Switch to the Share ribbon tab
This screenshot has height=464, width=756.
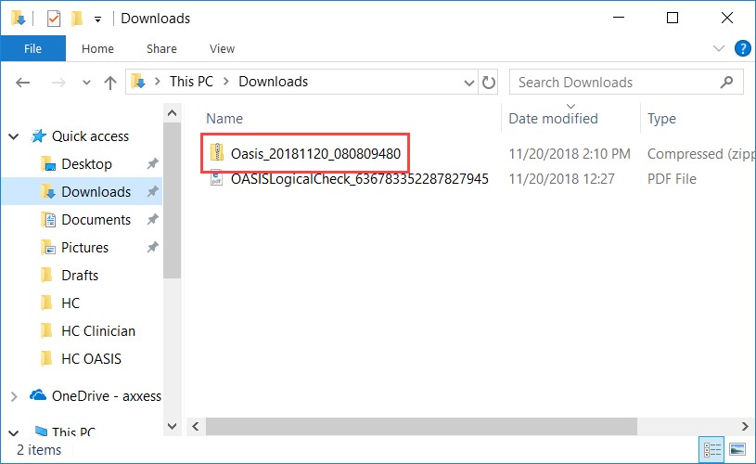(x=161, y=48)
